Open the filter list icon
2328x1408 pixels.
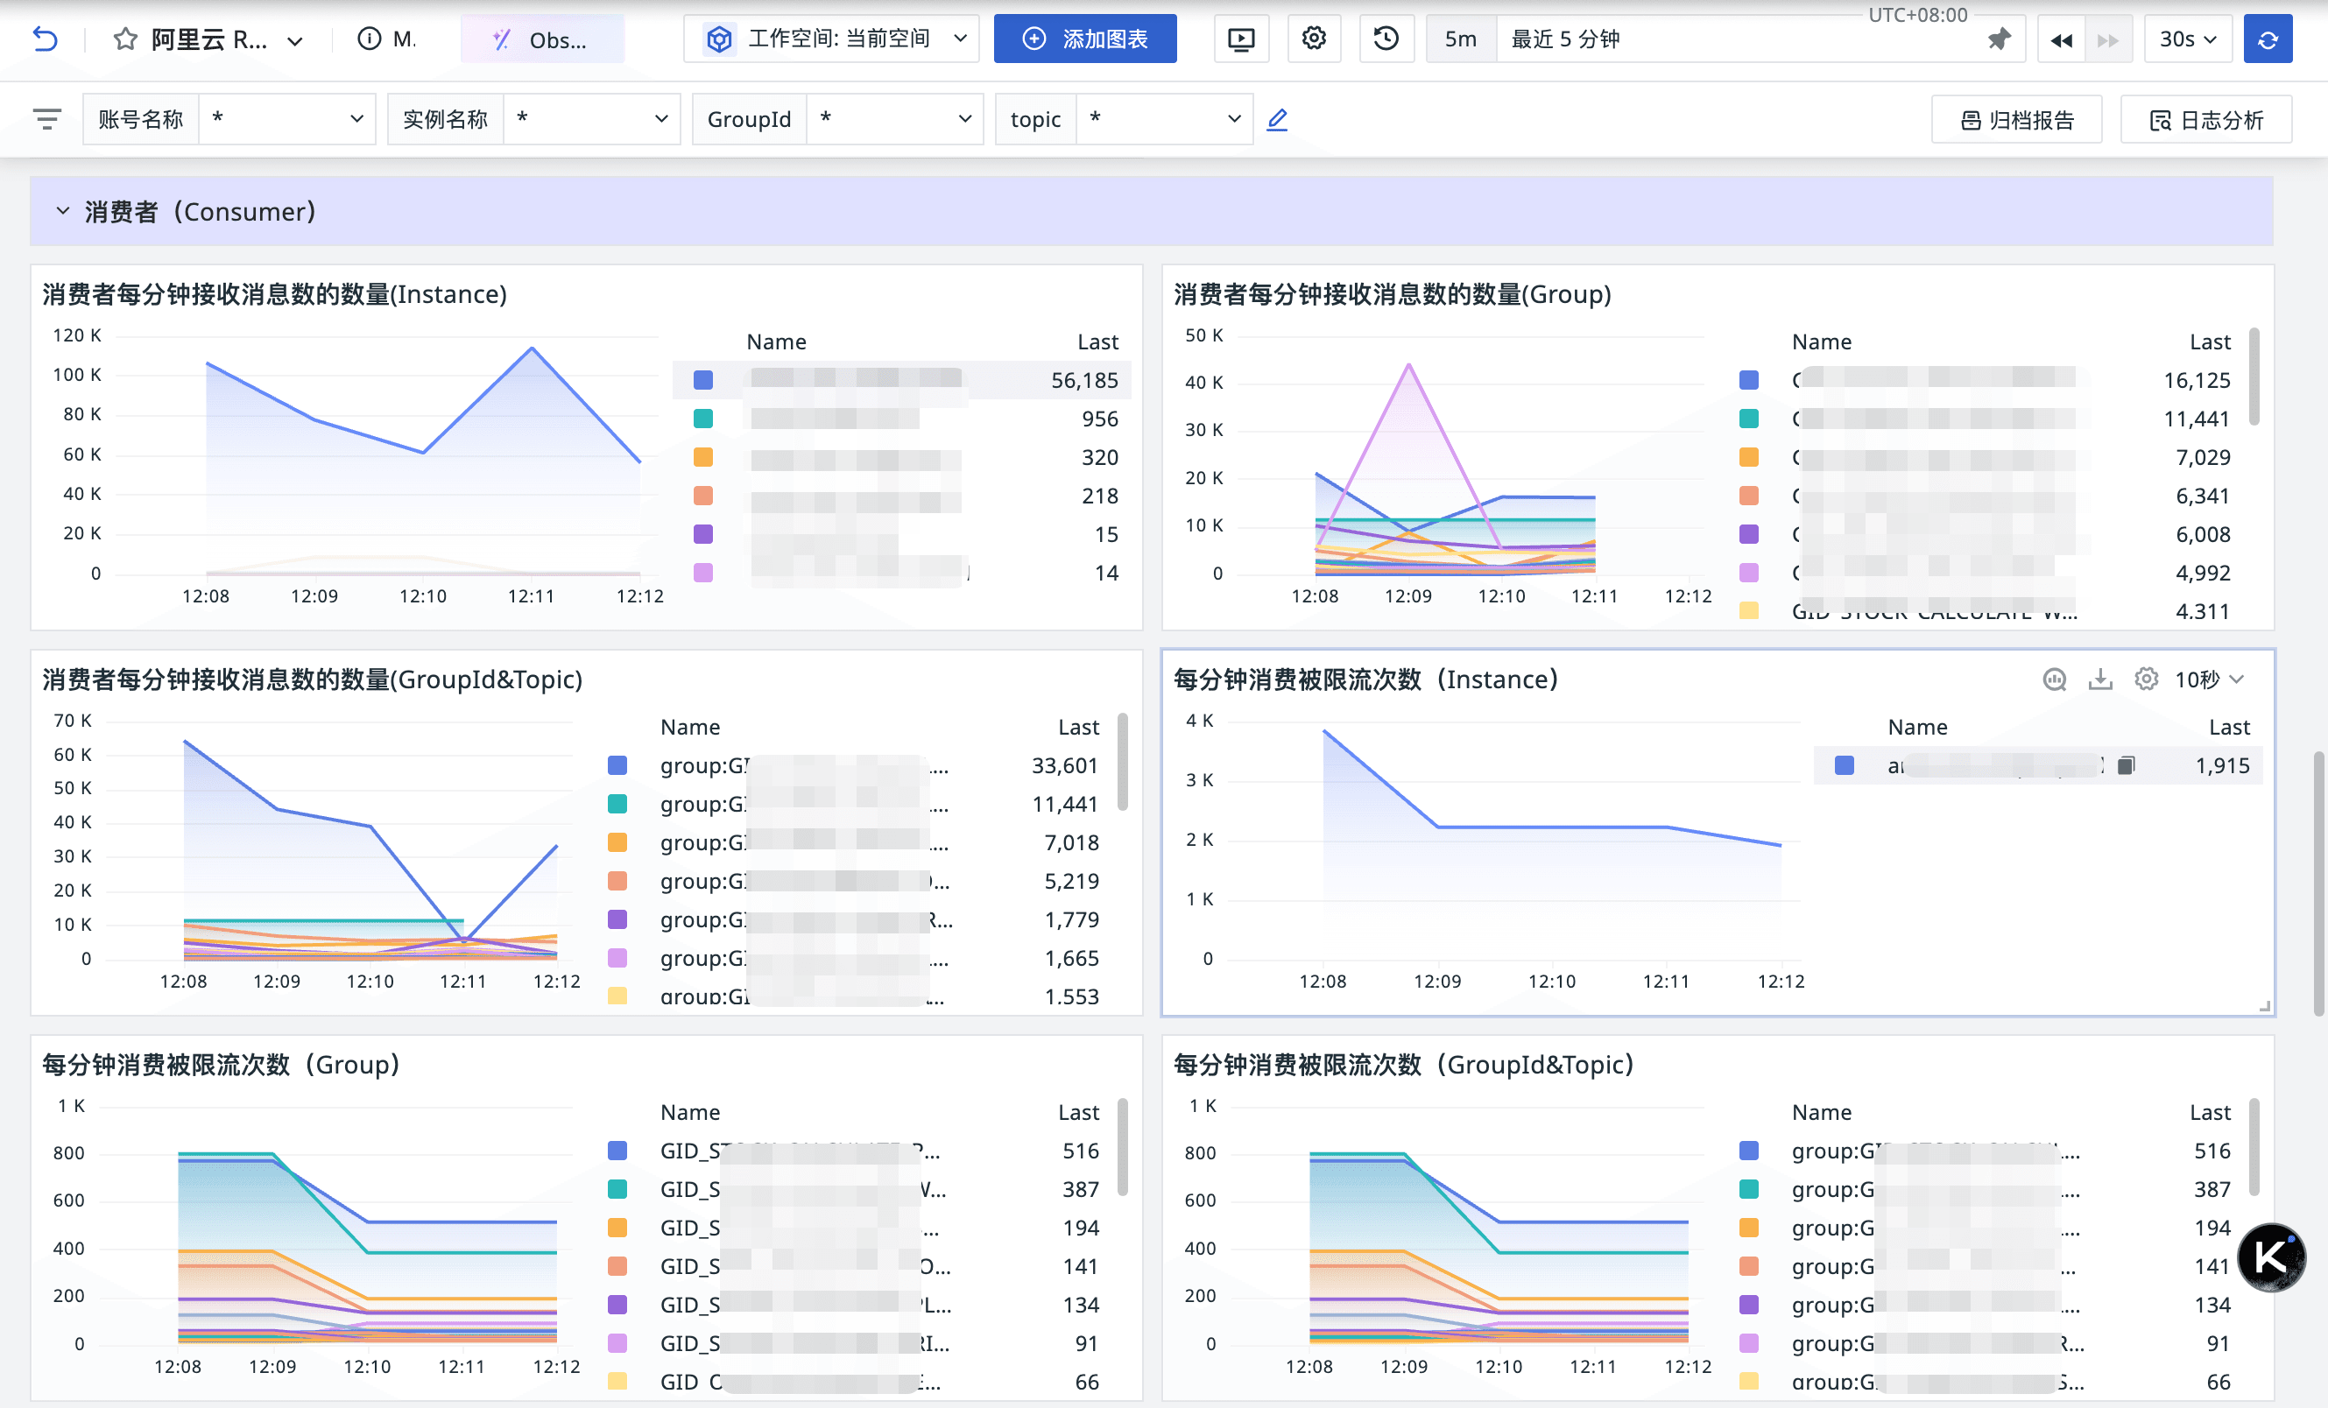[46, 119]
